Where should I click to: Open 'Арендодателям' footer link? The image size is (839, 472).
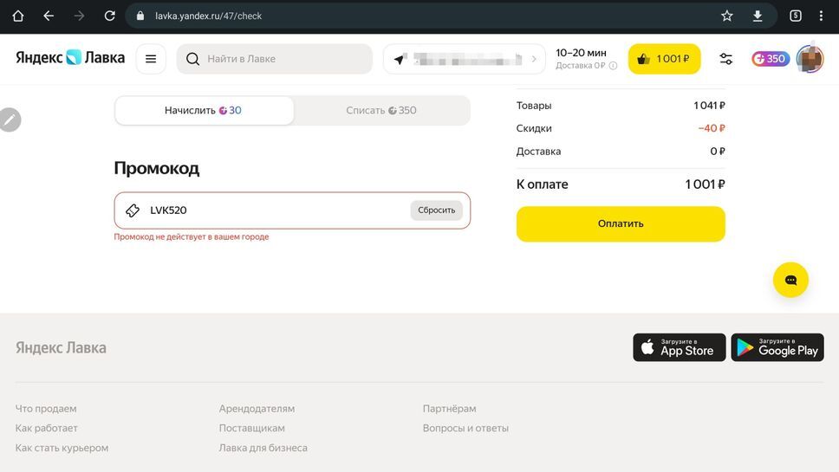[x=257, y=409]
